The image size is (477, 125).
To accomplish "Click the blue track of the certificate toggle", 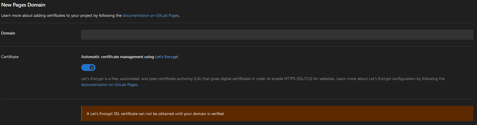I will (x=85, y=67).
